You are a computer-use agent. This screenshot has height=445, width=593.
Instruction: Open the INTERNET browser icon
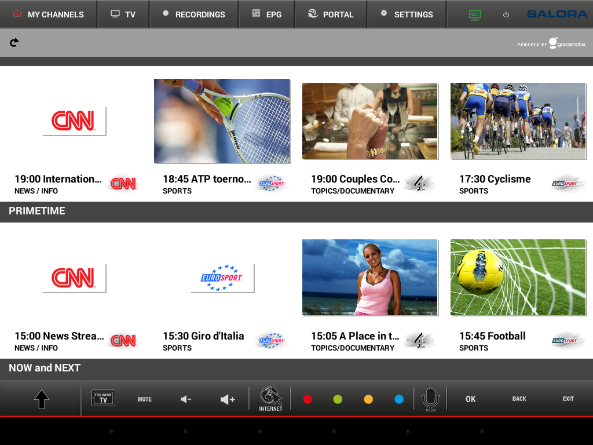coord(271,399)
